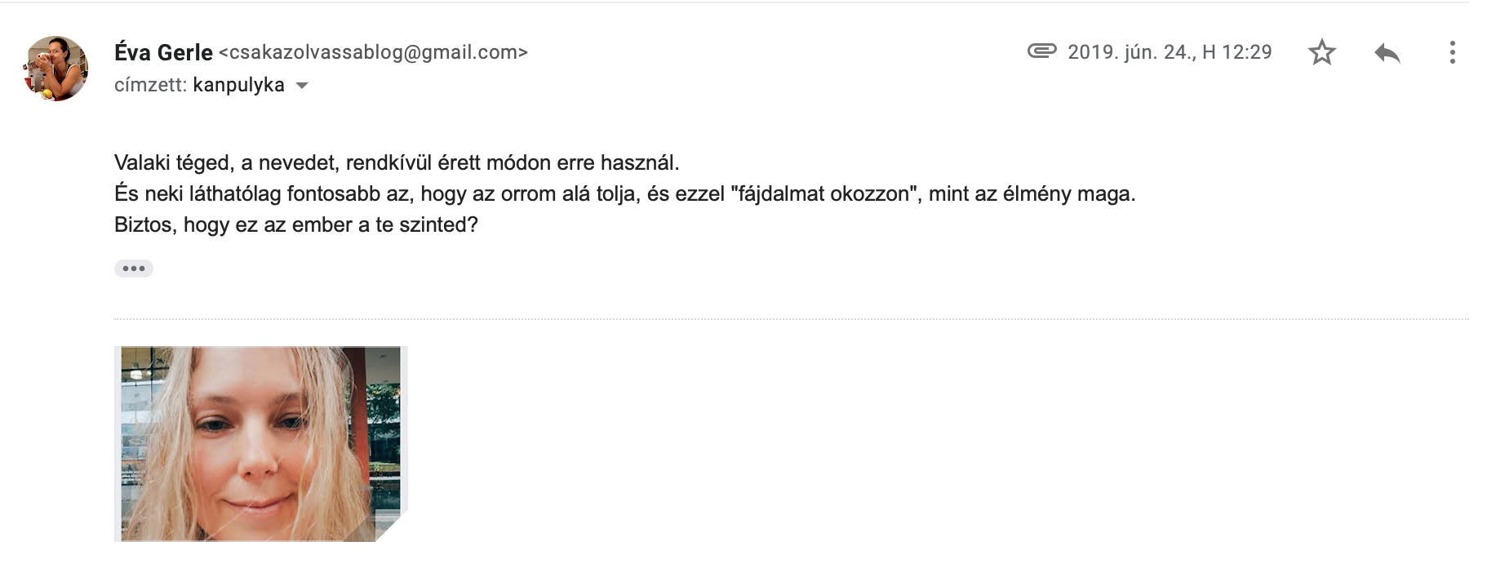
Task: Click the folded corner of the attachment thumbnail
Action: tap(390, 527)
